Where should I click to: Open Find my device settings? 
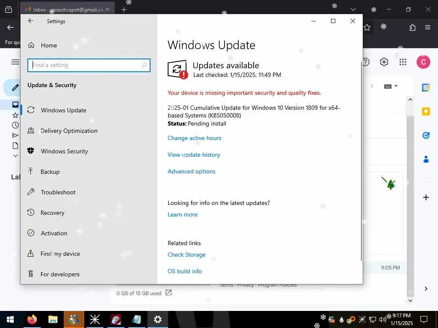coord(60,254)
